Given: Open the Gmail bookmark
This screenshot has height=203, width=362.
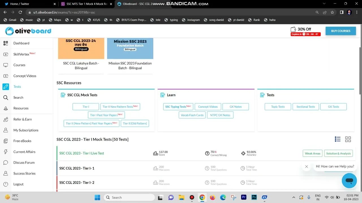Looking at the screenshot, I should (10, 20).
